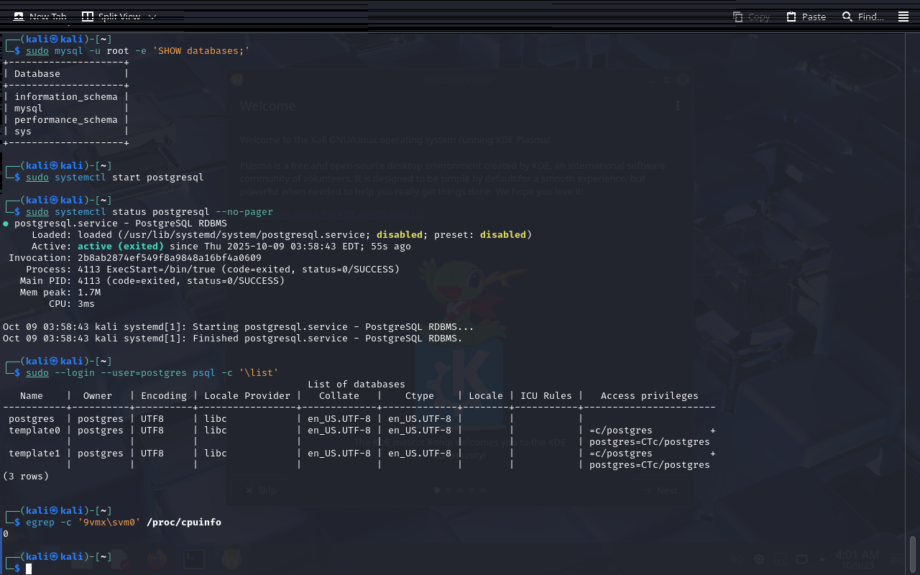The height and width of the screenshot is (575, 920).
Task: Click the Copy icon in toolbar
Action: [x=738, y=17]
